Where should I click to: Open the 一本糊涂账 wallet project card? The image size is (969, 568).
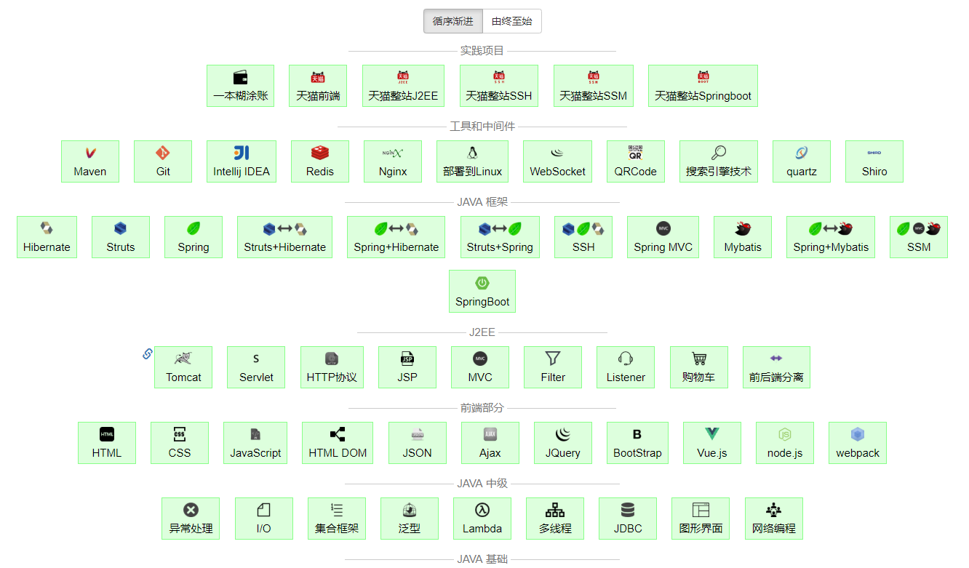[x=241, y=86]
